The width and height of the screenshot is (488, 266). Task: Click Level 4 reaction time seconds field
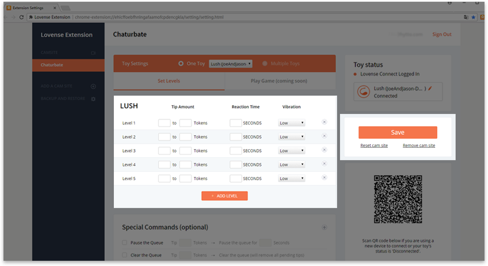(x=235, y=165)
